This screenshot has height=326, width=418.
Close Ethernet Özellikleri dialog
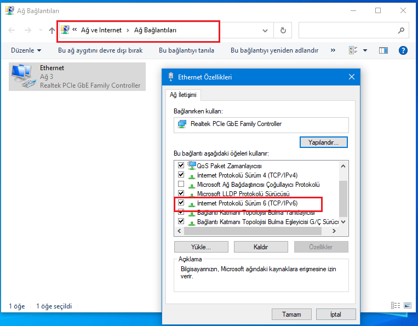(352, 77)
